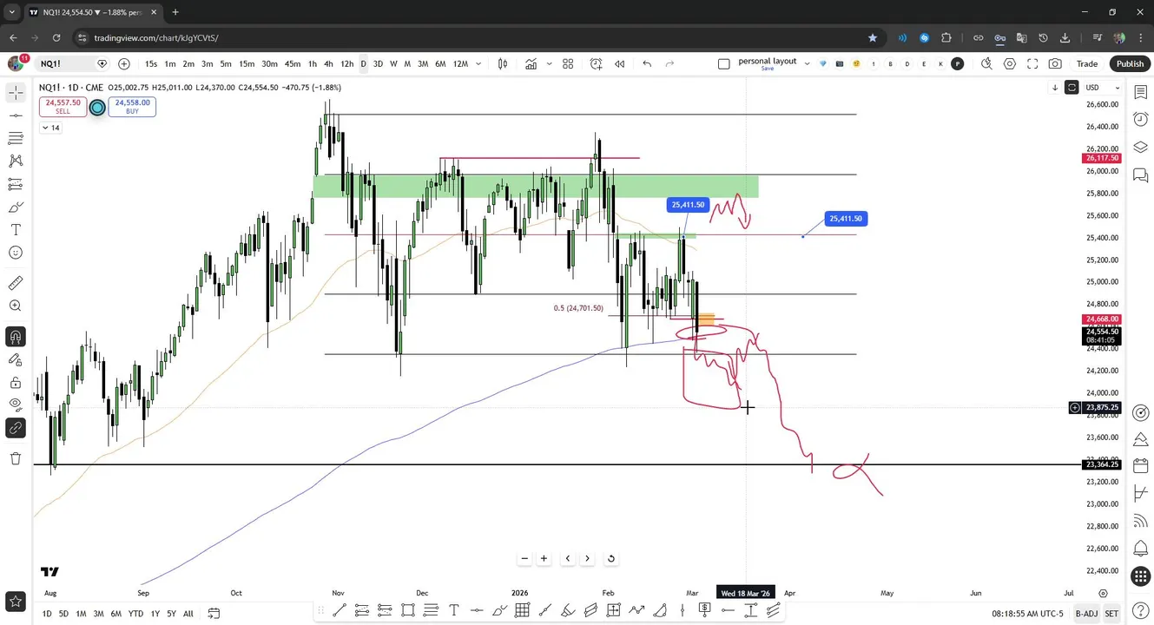This screenshot has width=1154, height=625.
Task: Start bar replay mode
Action: (x=620, y=63)
